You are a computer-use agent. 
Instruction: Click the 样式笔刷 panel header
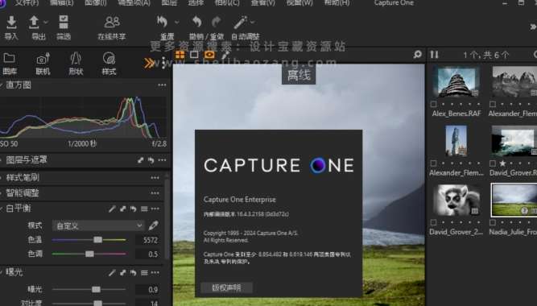click(82, 177)
